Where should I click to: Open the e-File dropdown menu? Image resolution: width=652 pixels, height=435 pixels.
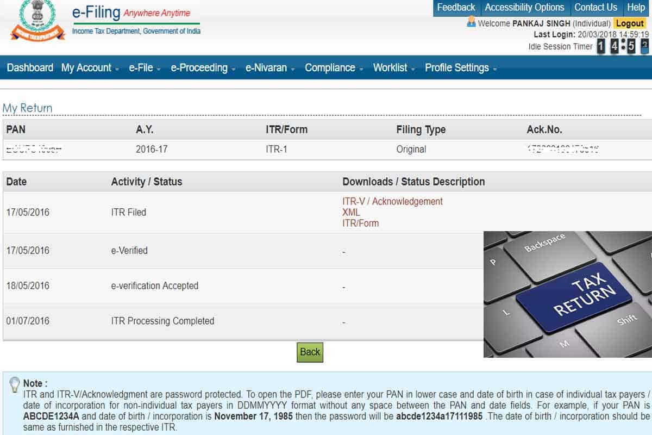142,67
